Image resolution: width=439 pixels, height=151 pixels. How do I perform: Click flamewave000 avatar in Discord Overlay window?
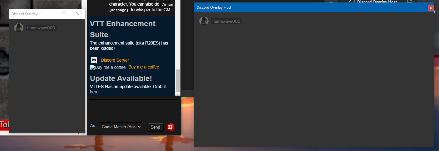tap(19, 28)
